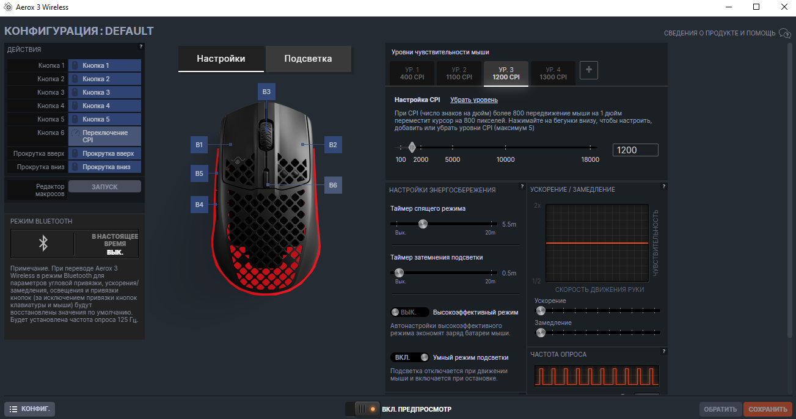Image resolution: width=796 pixels, height=419 pixels.
Task: Click the help mark in Действия panel
Action: [141, 46]
